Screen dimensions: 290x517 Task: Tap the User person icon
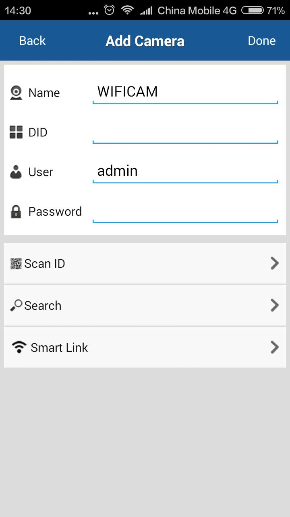(16, 172)
